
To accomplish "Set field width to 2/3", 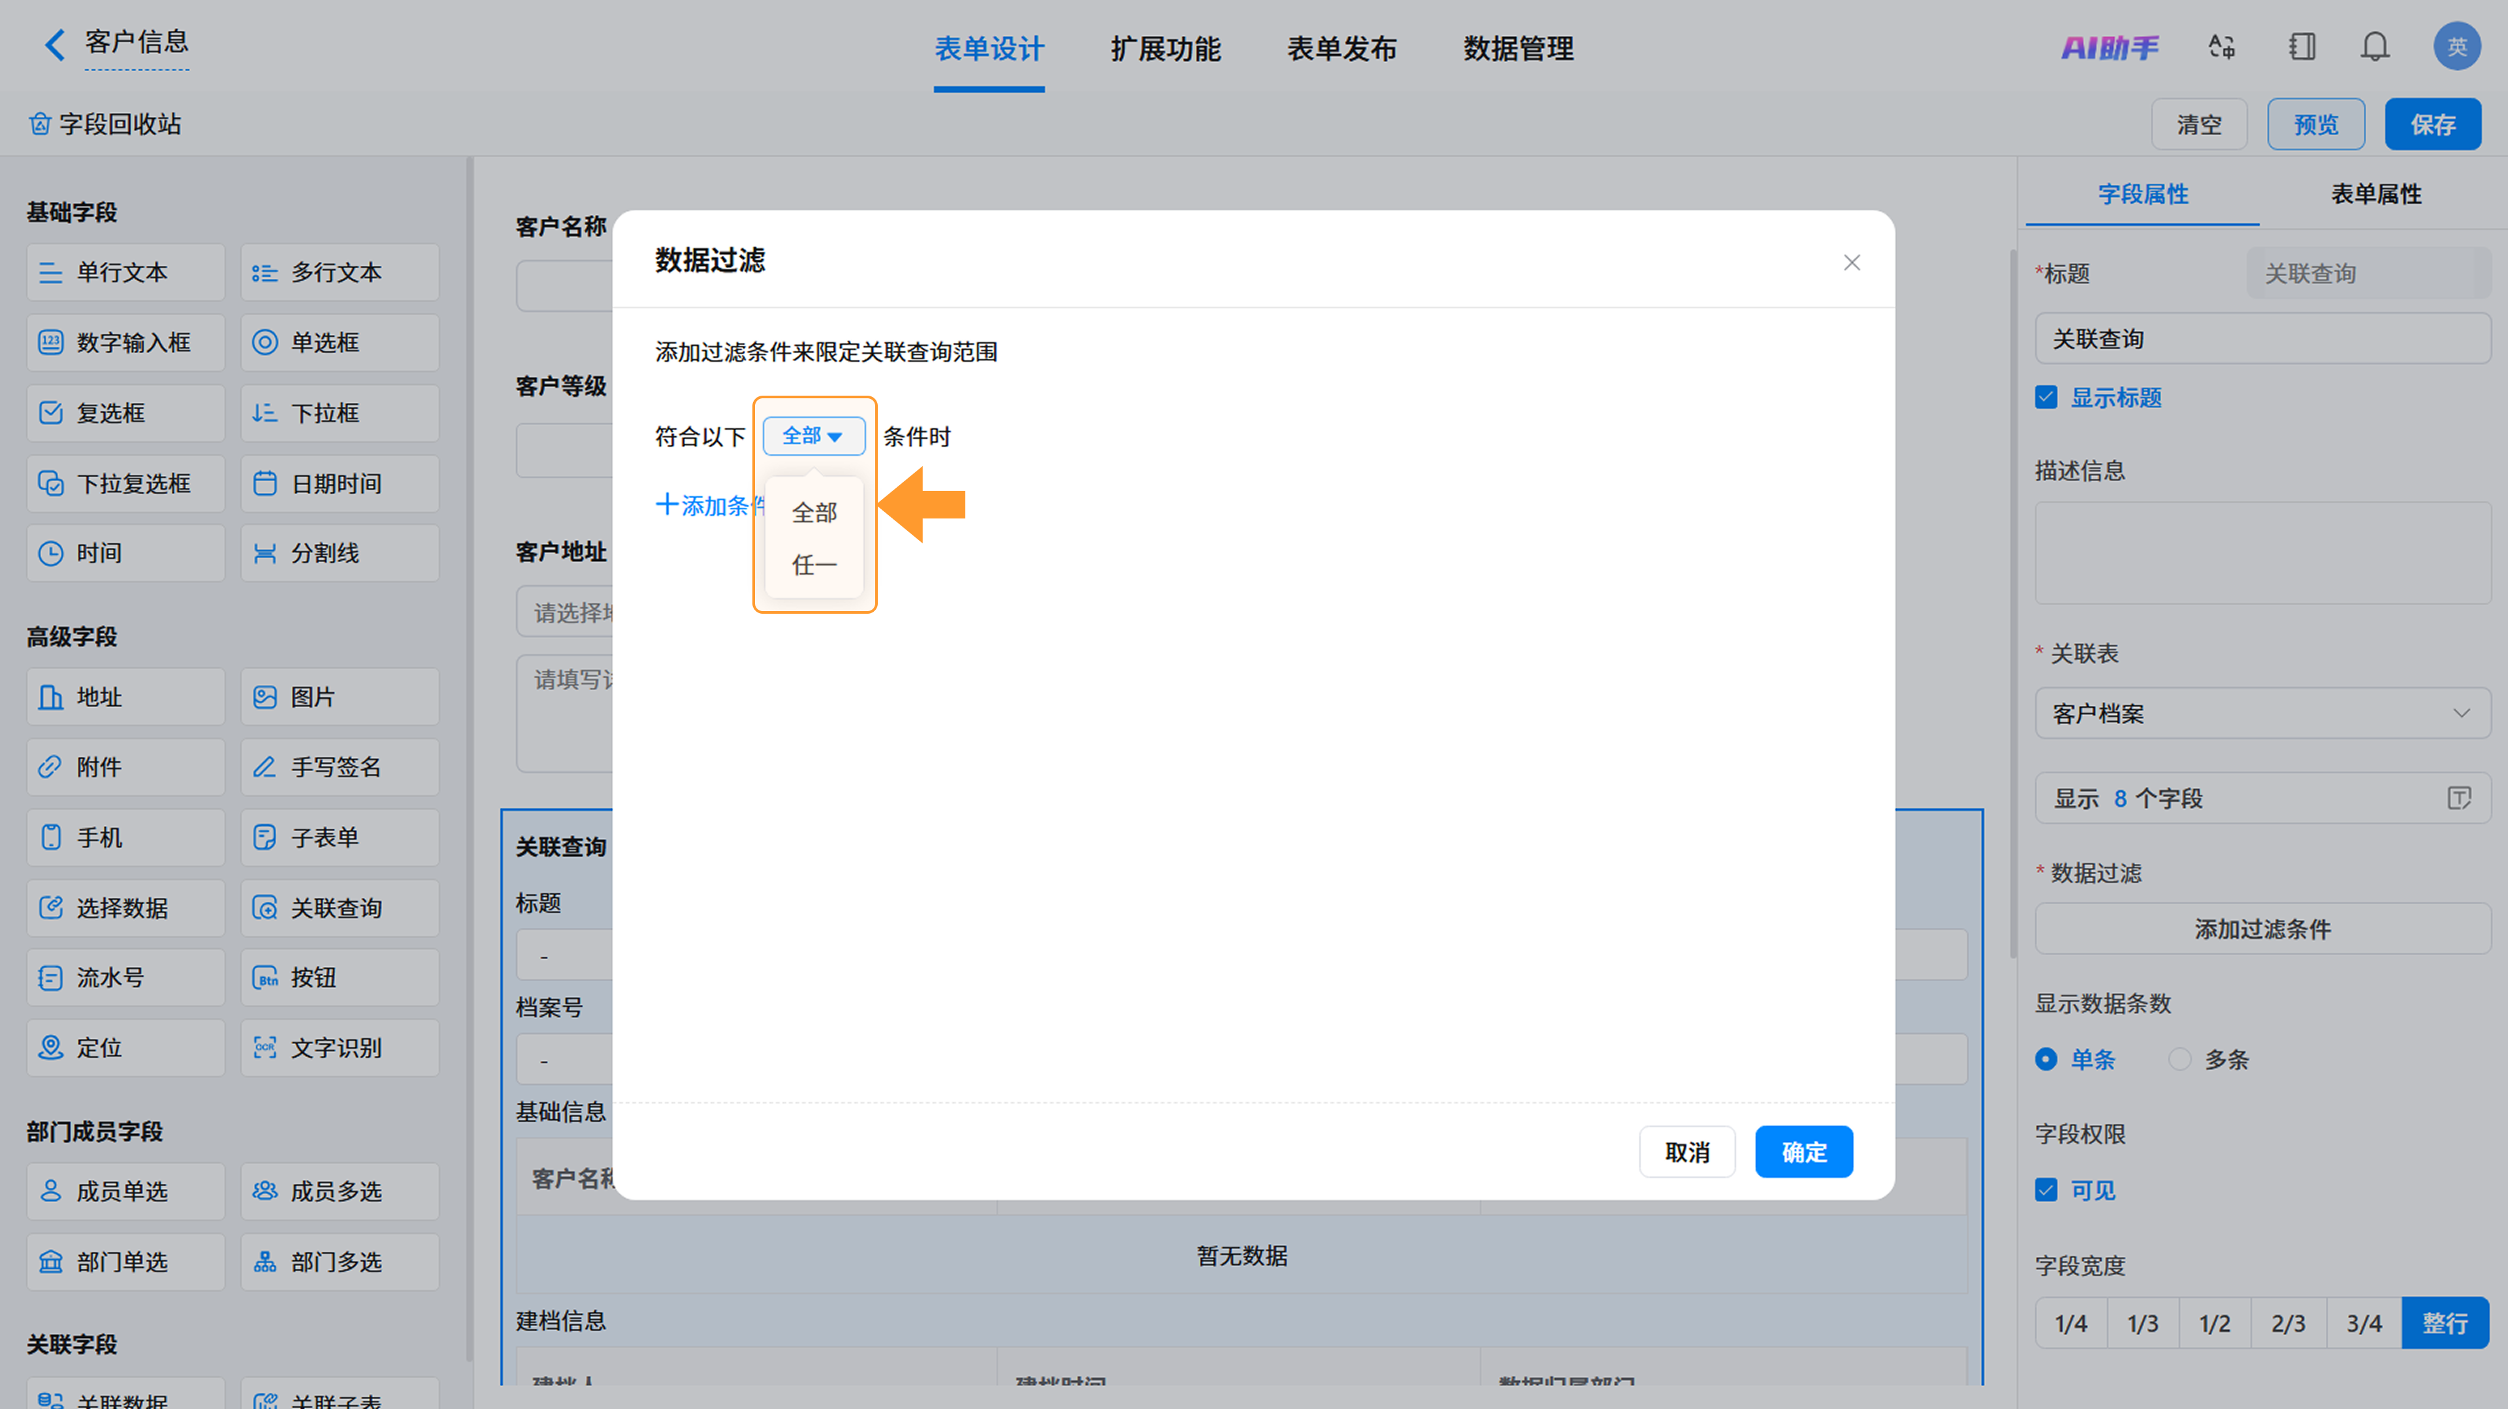I will click(2289, 1323).
